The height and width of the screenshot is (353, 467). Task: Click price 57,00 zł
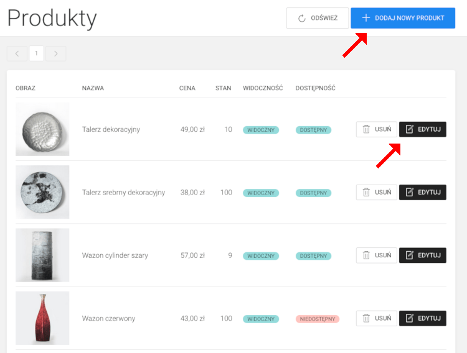point(192,256)
